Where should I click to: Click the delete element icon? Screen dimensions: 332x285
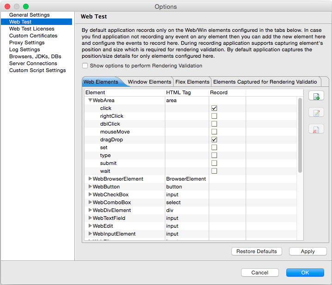pos(316,129)
